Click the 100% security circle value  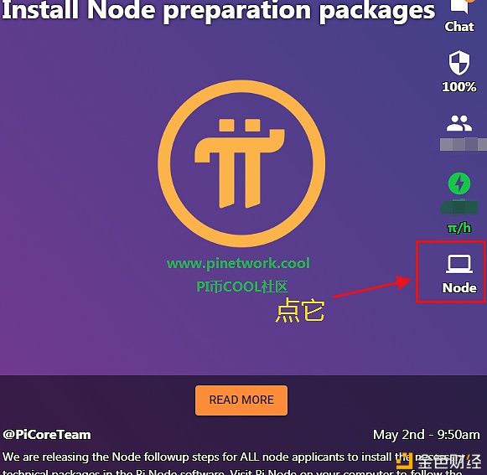(459, 87)
